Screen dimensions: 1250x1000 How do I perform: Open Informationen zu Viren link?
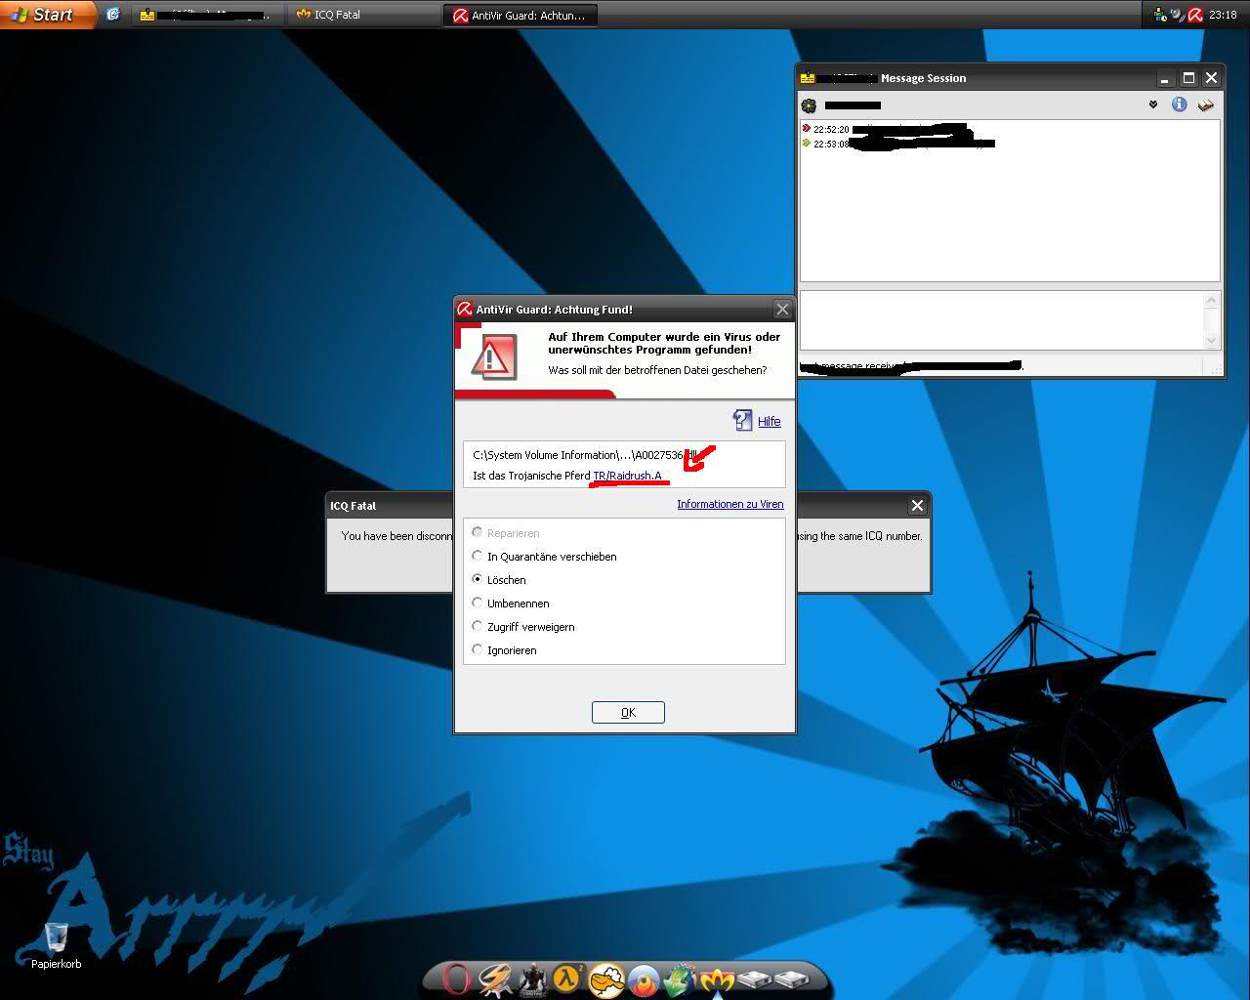tap(730, 504)
